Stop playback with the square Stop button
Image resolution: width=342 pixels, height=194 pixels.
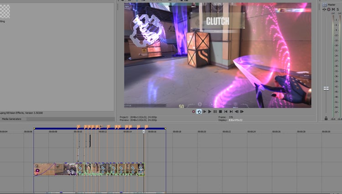[220, 111]
